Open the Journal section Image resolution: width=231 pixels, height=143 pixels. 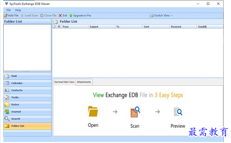point(16,112)
